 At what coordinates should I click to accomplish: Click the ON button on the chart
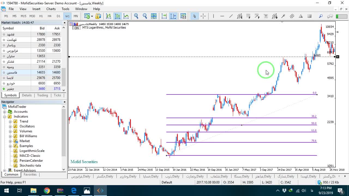click(x=77, y=28)
